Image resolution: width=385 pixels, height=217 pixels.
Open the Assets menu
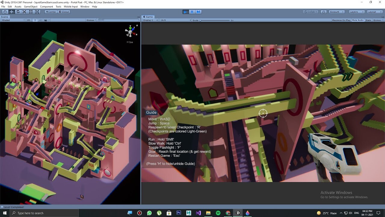(x=18, y=7)
